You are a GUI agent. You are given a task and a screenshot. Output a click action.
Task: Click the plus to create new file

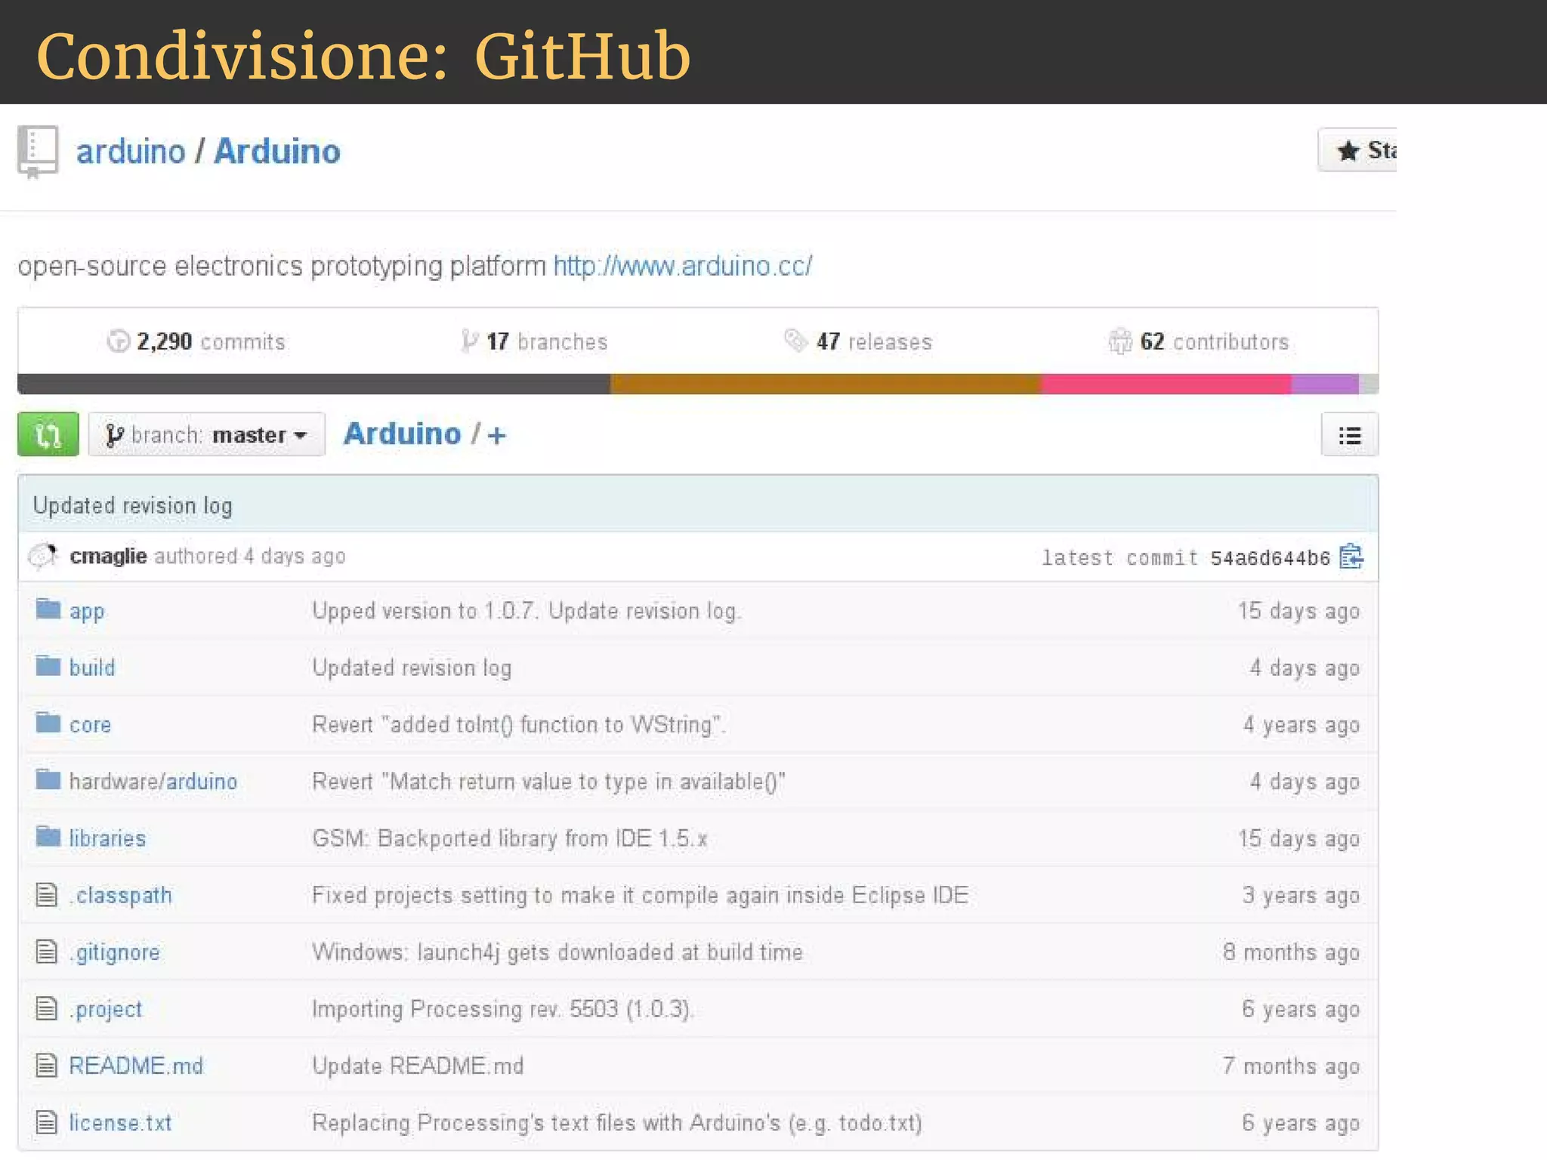click(x=496, y=436)
